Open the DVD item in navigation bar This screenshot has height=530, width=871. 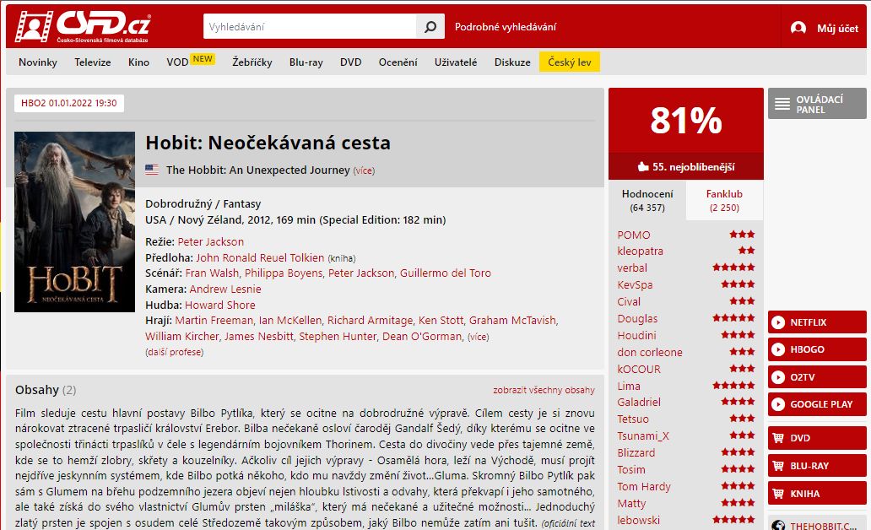tap(350, 62)
